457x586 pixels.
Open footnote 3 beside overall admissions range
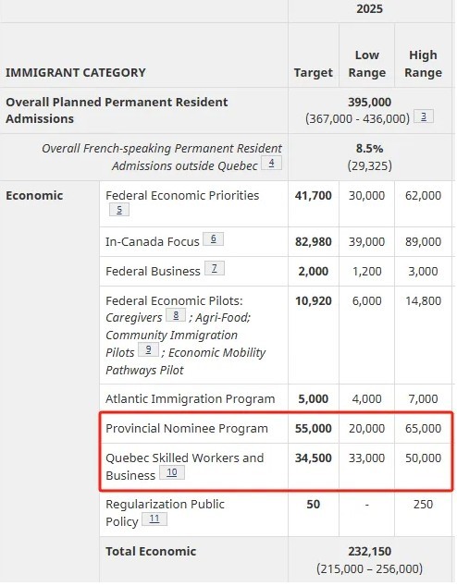click(x=424, y=116)
